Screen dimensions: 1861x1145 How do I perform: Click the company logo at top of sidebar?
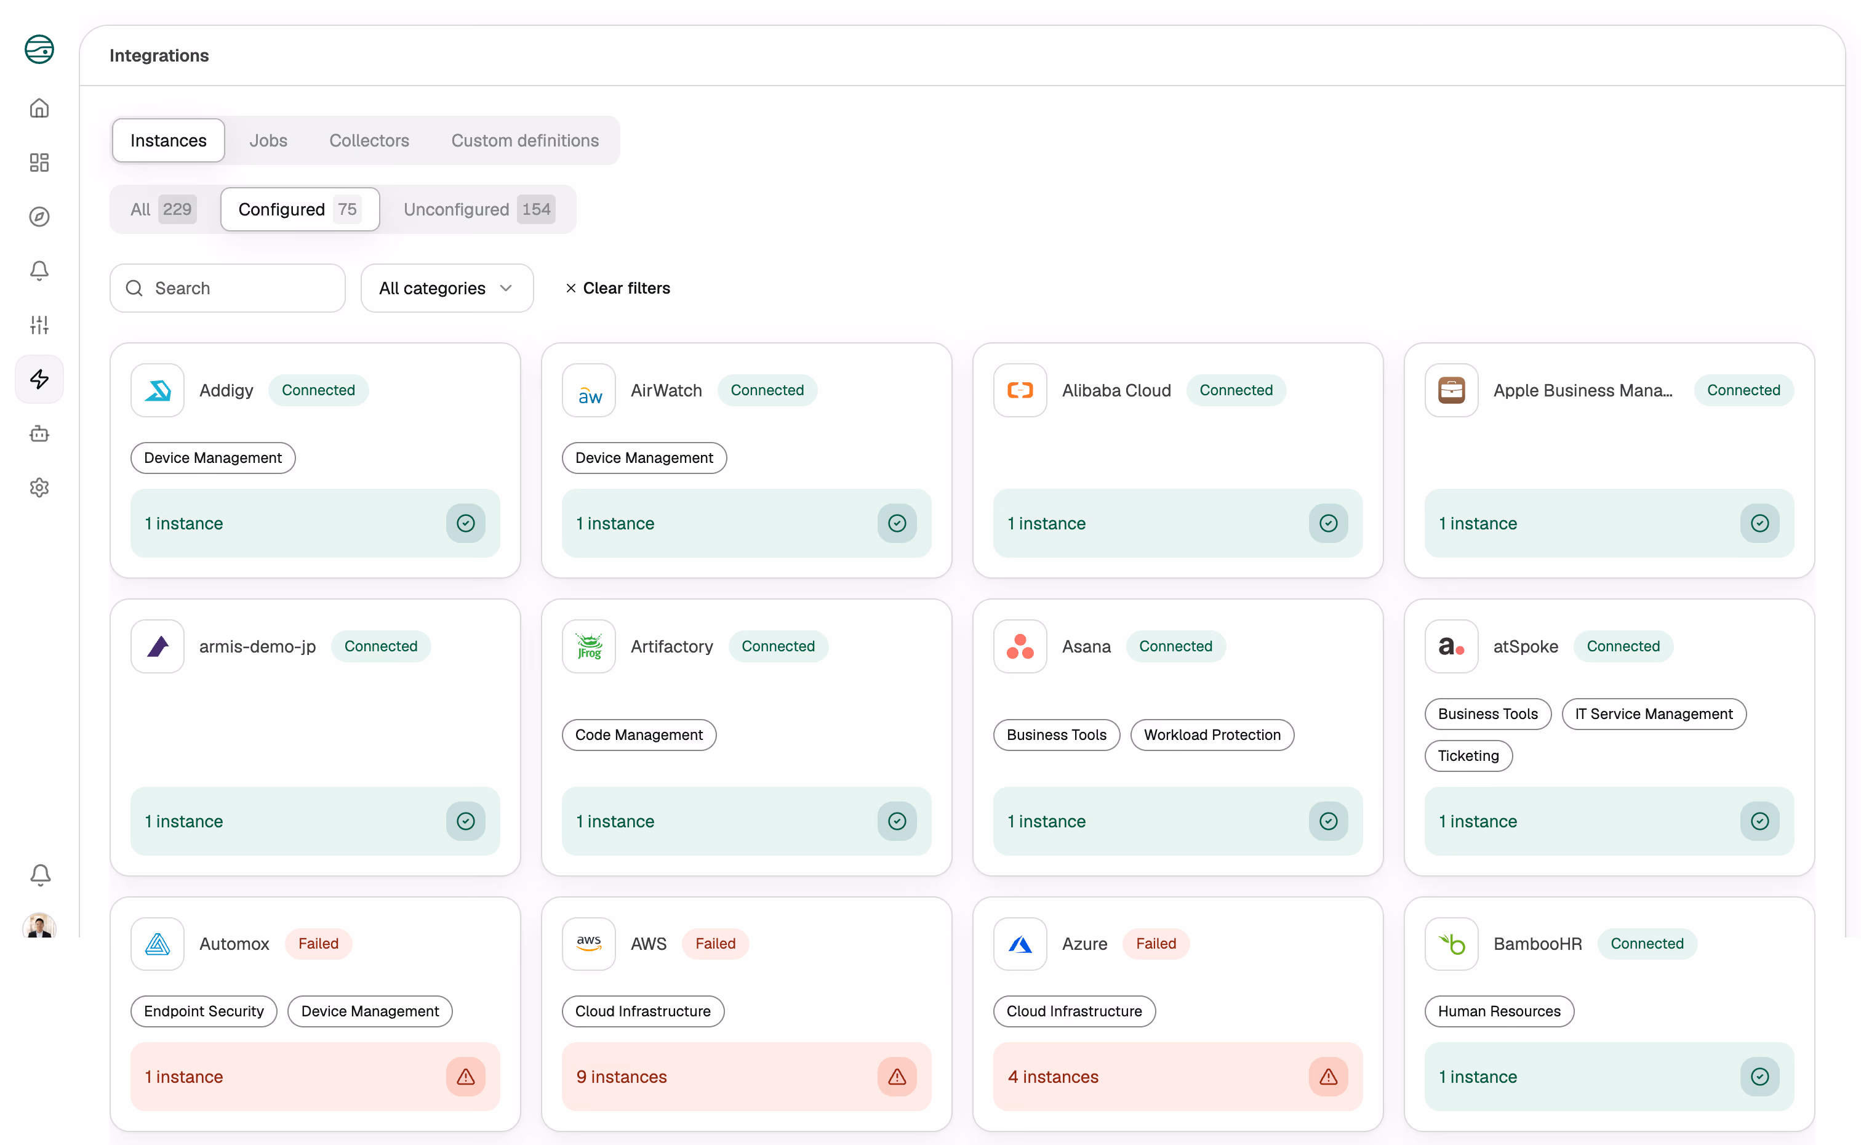point(39,49)
